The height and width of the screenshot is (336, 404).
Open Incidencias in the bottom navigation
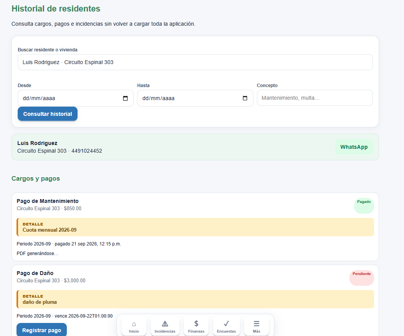pyautogui.click(x=165, y=327)
